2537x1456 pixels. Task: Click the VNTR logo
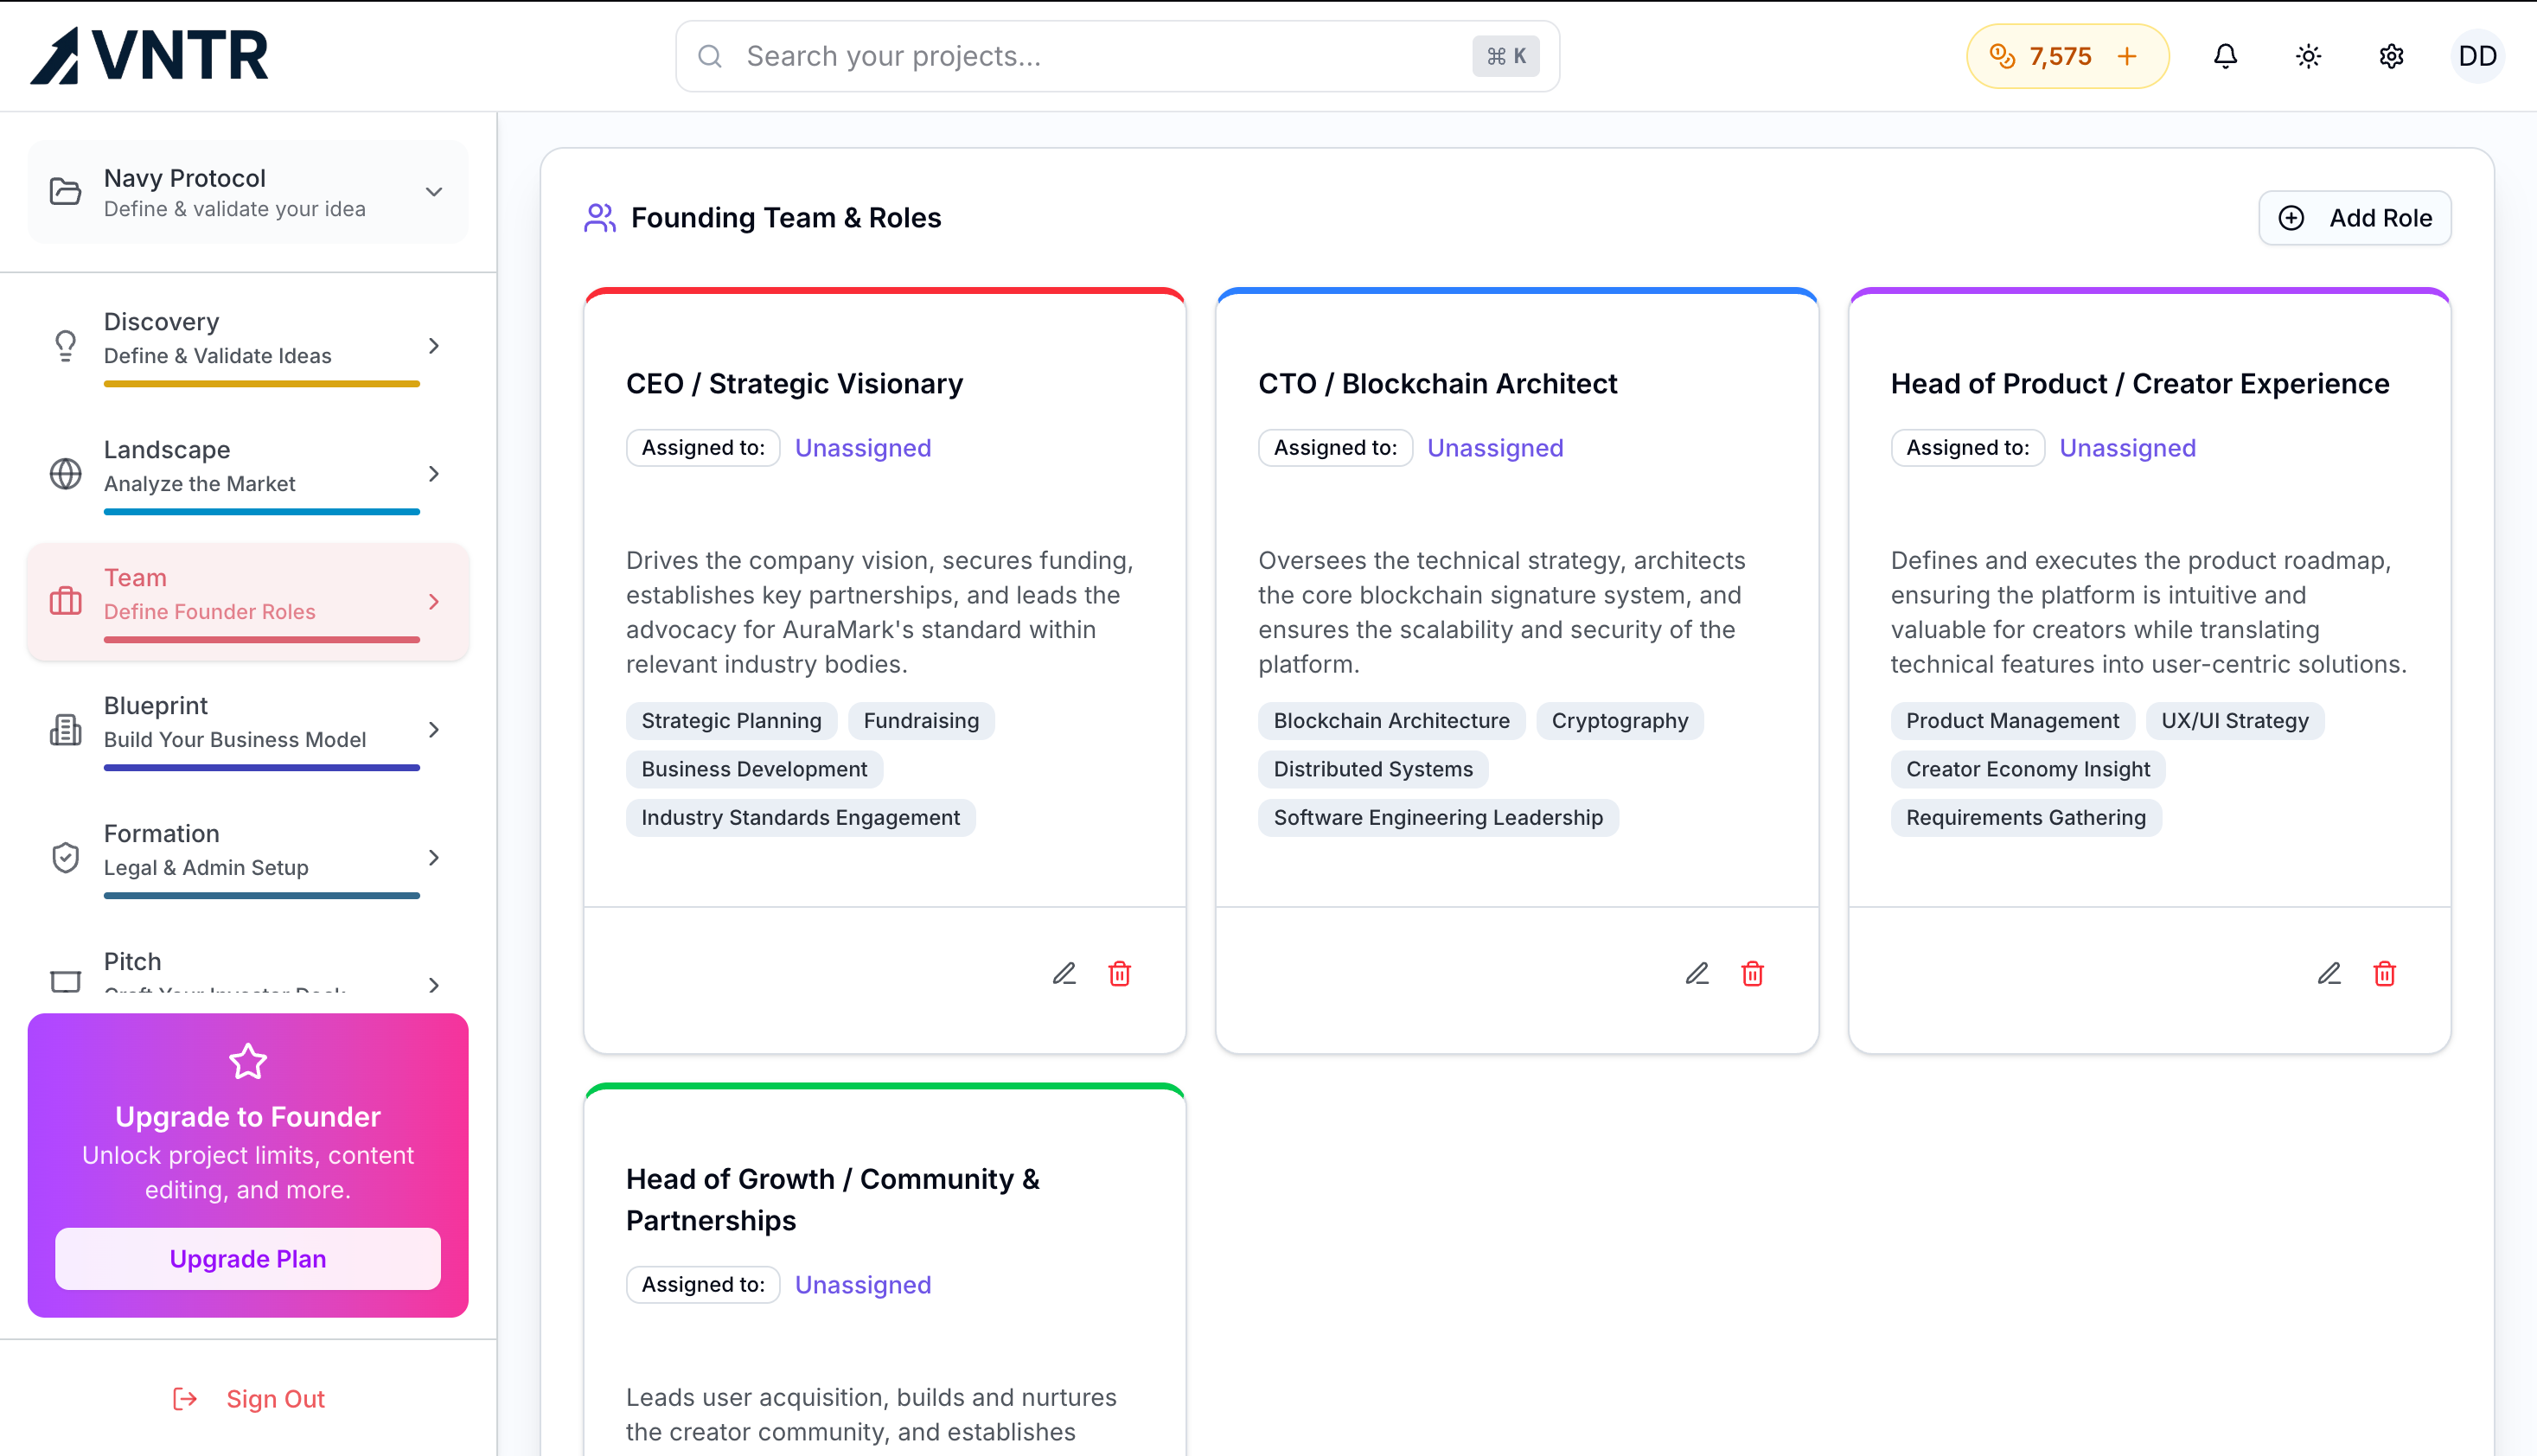(x=150, y=56)
